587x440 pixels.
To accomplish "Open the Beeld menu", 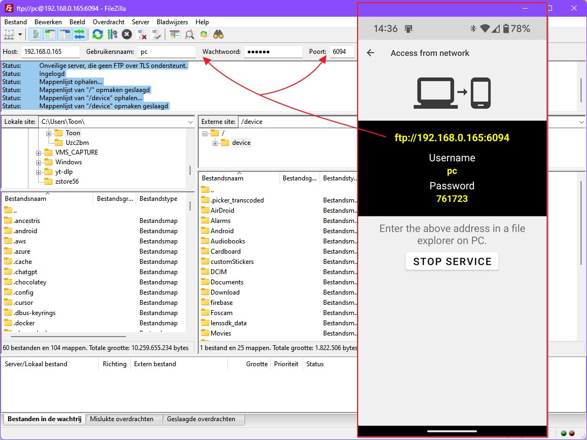I will tap(77, 22).
